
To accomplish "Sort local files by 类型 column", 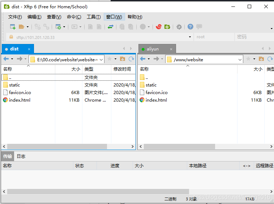I will coord(97,69).
